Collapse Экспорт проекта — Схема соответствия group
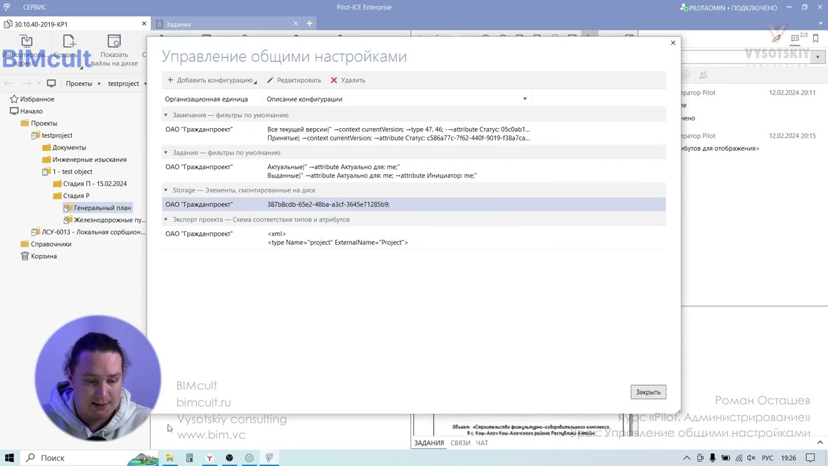The image size is (828, 466). (166, 219)
